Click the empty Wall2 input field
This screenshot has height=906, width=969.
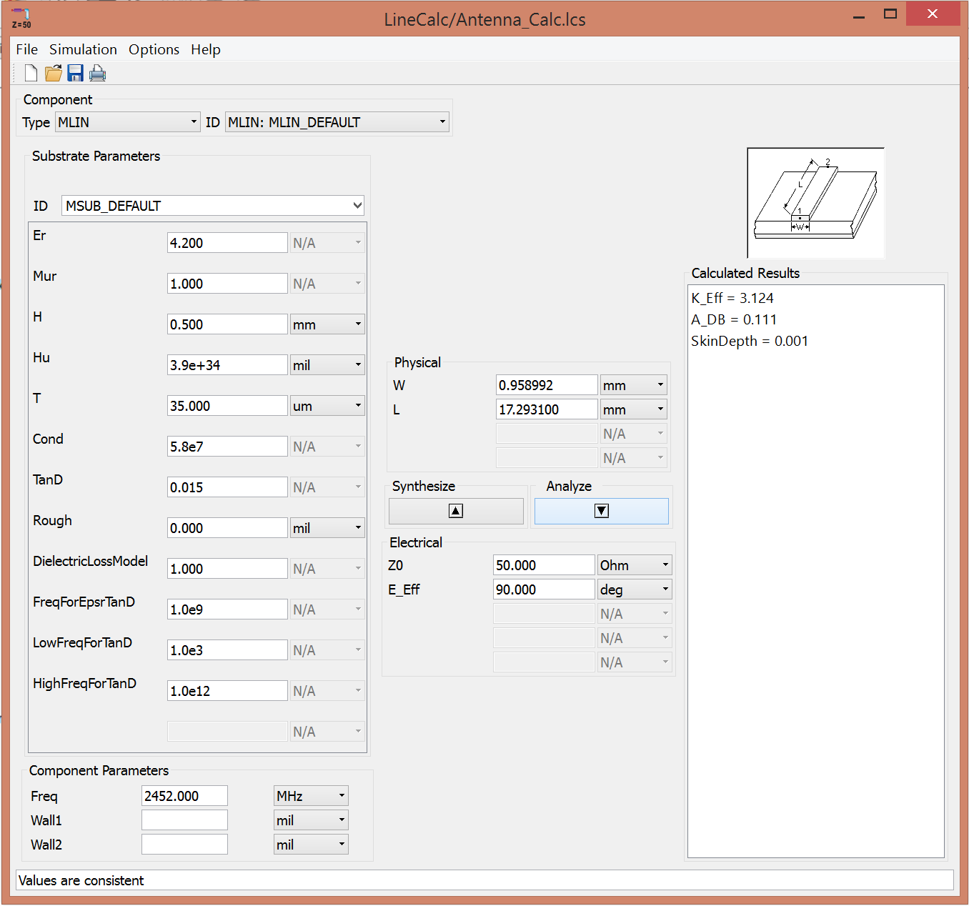click(x=184, y=845)
